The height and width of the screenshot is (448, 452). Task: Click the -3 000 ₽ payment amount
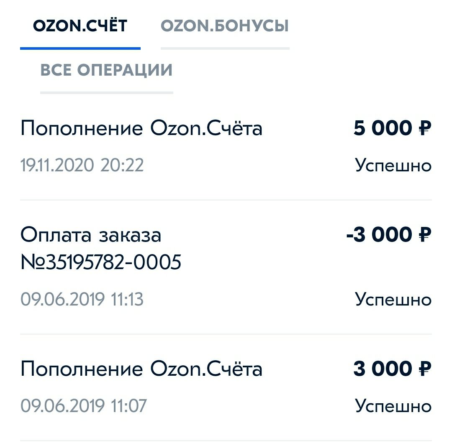click(x=389, y=235)
